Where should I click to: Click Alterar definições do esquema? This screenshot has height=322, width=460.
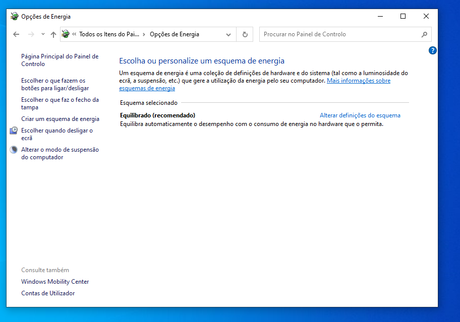pos(360,115)
